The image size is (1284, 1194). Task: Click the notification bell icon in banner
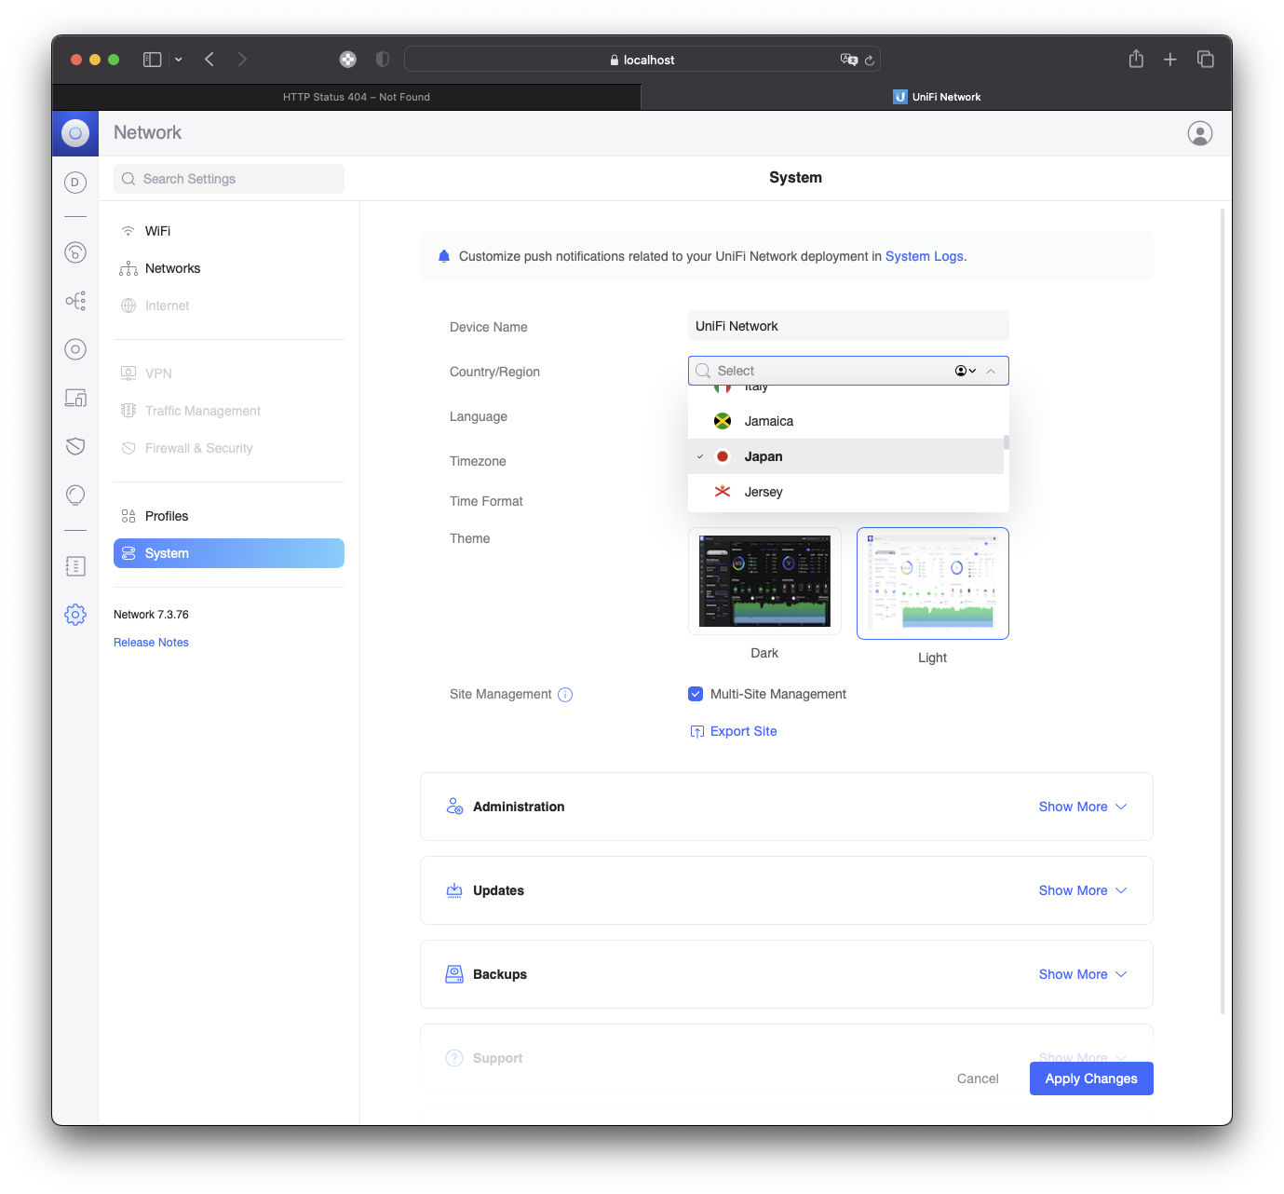444,256
